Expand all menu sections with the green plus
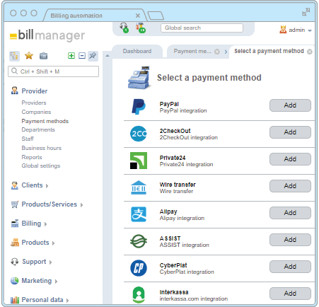This screenshot has width=319, height=307. point(71,56)
